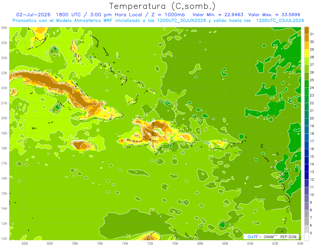The height and width of the screenshot is (247, 319).
Task: Pick the gray legend swatch between 6 and 7
Action: [x=307, y=221]
